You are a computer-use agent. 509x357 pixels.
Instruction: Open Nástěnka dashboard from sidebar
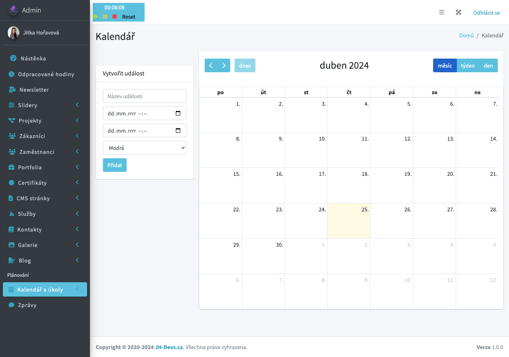[33, 58]
